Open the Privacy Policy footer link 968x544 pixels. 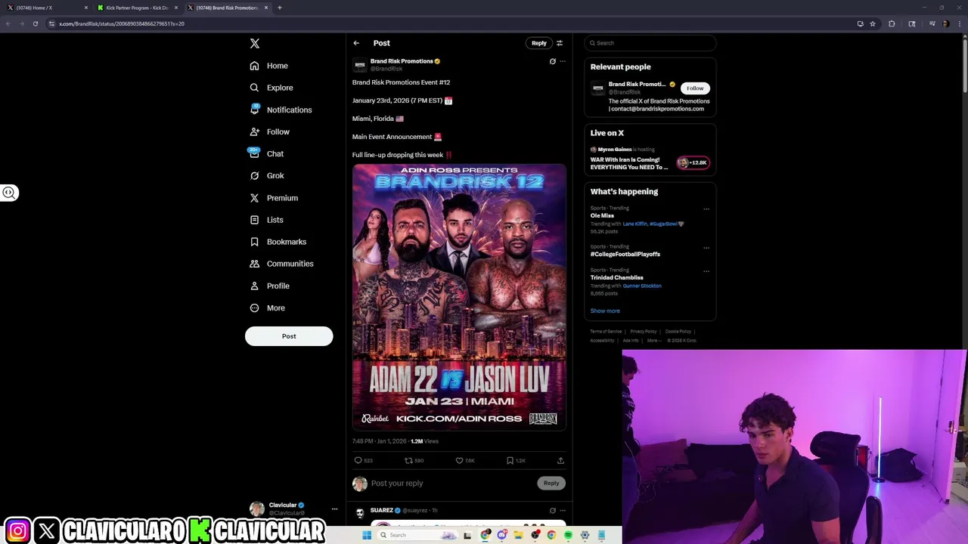pyautogui.click(x=644, y=332)
